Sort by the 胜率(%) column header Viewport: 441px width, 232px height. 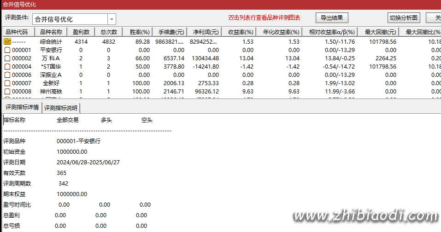click(137, 32)
